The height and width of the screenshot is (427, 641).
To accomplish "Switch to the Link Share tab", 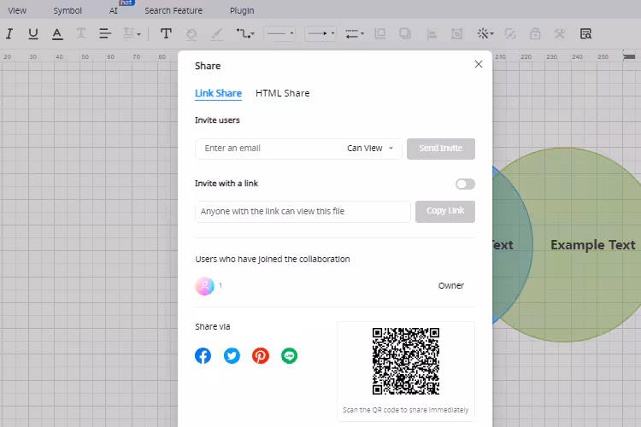I will tap(218, 93).
